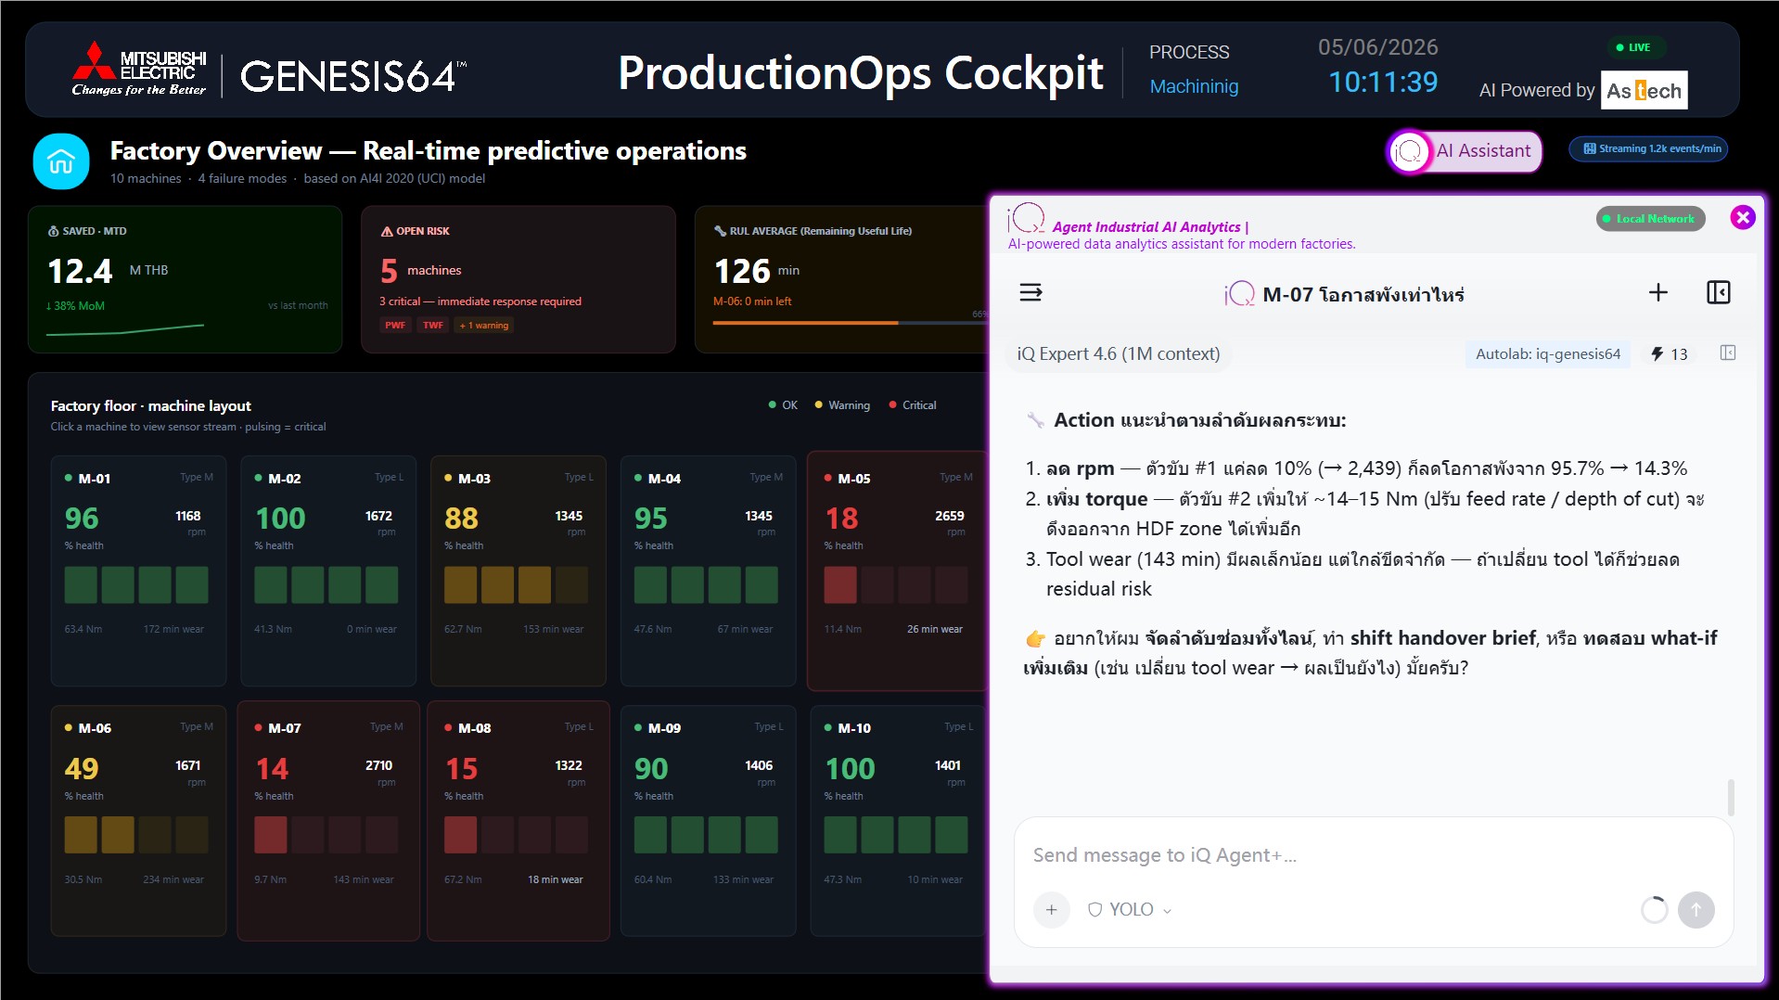Screen dimensions: 1779x1000
Task: Open the M-01 machine card
Action: click(138, 571)
